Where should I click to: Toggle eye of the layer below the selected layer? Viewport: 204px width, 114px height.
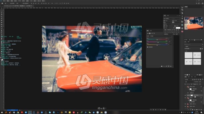[x=185, y=98]
